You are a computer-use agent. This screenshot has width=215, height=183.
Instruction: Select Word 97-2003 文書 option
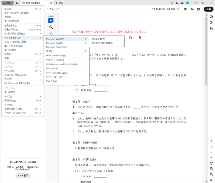coord(107,43)
